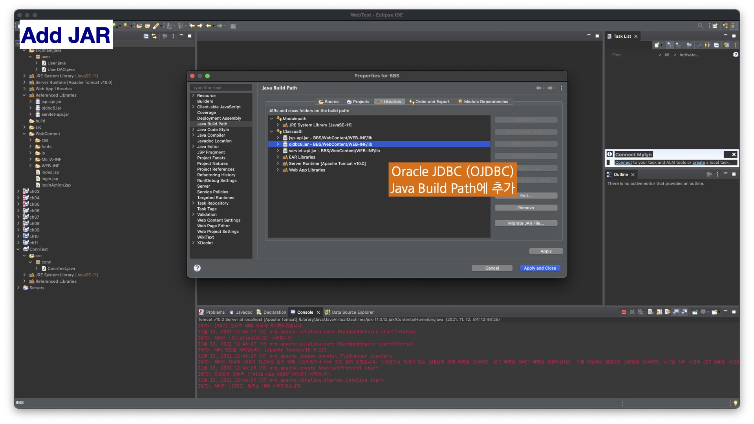Open the Java Build Path view menu dots
The height and width of the screenshot is (424, 754).
point(561,88)
